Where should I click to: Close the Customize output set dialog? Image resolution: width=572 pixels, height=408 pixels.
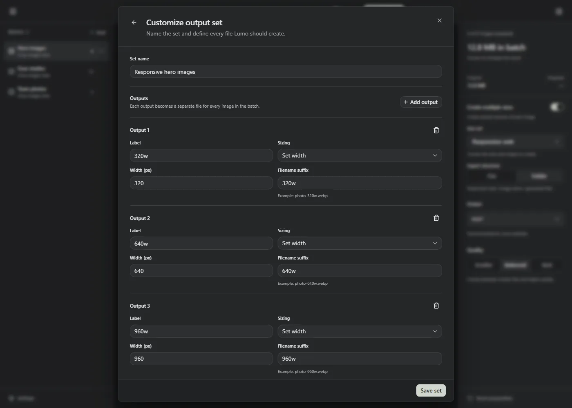point(440,20)
